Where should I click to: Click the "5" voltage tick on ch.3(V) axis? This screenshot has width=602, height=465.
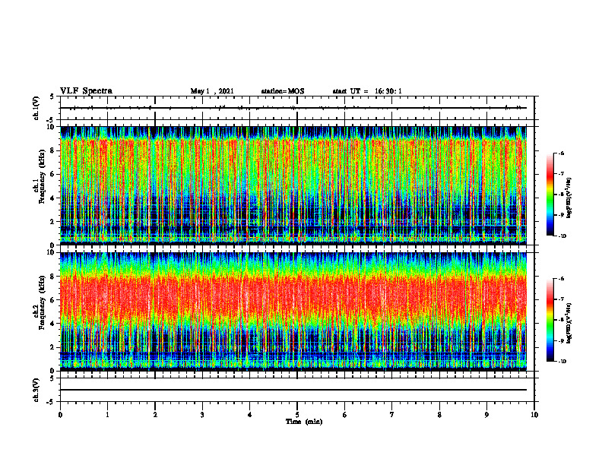[53, 378]
